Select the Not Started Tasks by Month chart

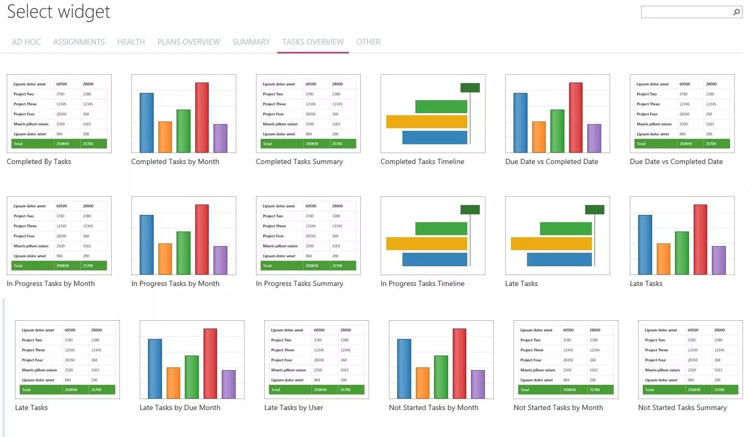[x=441, y=360]
